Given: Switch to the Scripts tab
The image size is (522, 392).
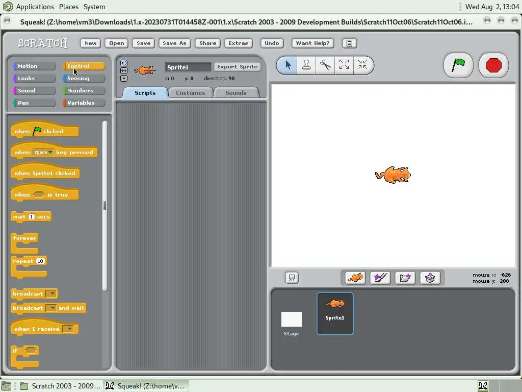Looking at the screenshot, I should click(145, 93).
